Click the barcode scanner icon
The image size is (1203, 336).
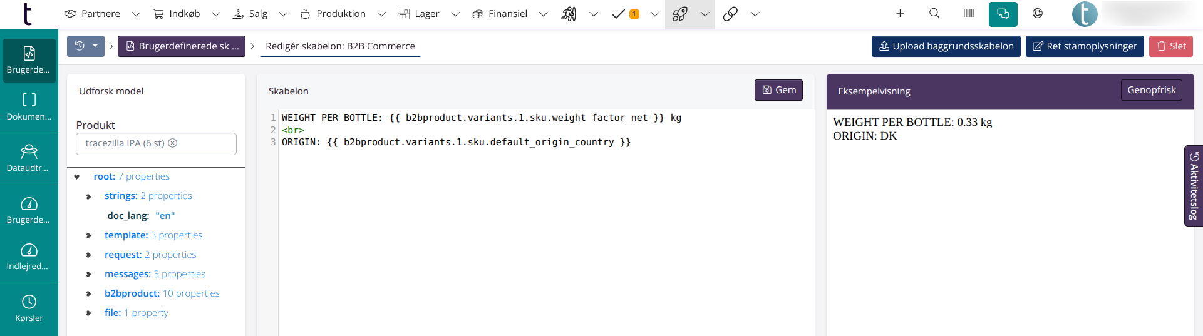(969, 13)
